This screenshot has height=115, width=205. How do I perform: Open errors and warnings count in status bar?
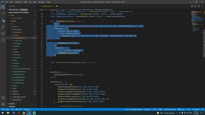point(19,109)
